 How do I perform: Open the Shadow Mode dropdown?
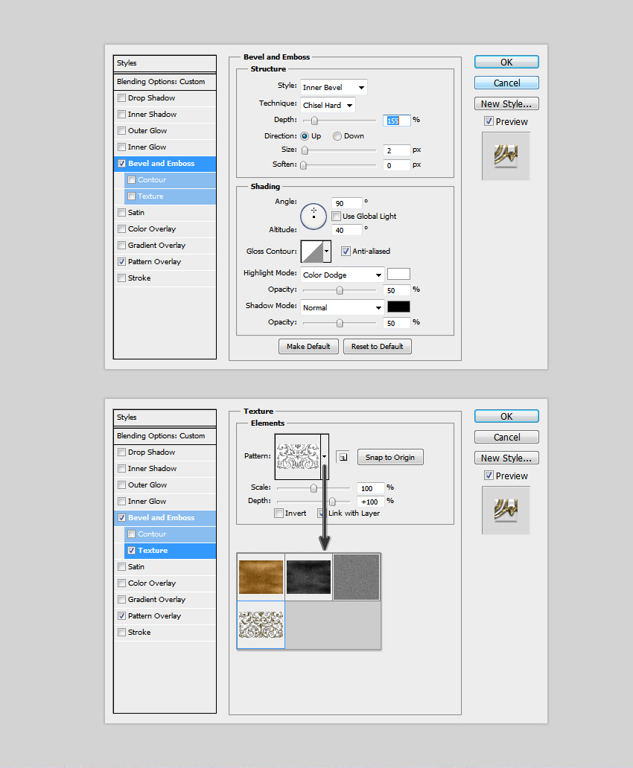point(343,307)
